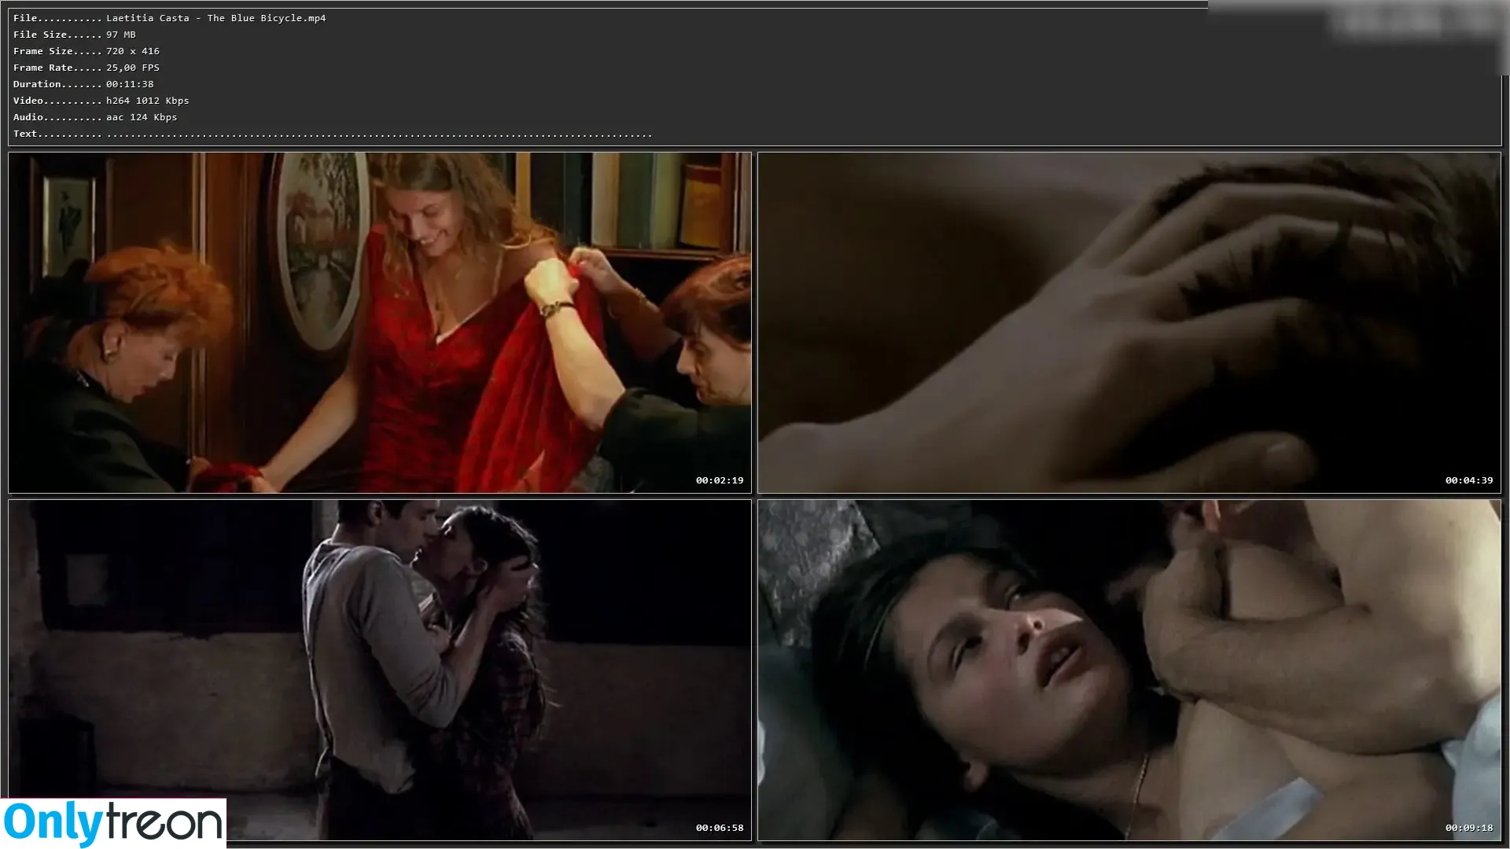Click the timestamp label 00:09:18
The height and width of the screenshot is (849, 1510).
(x=1469, y=828)
